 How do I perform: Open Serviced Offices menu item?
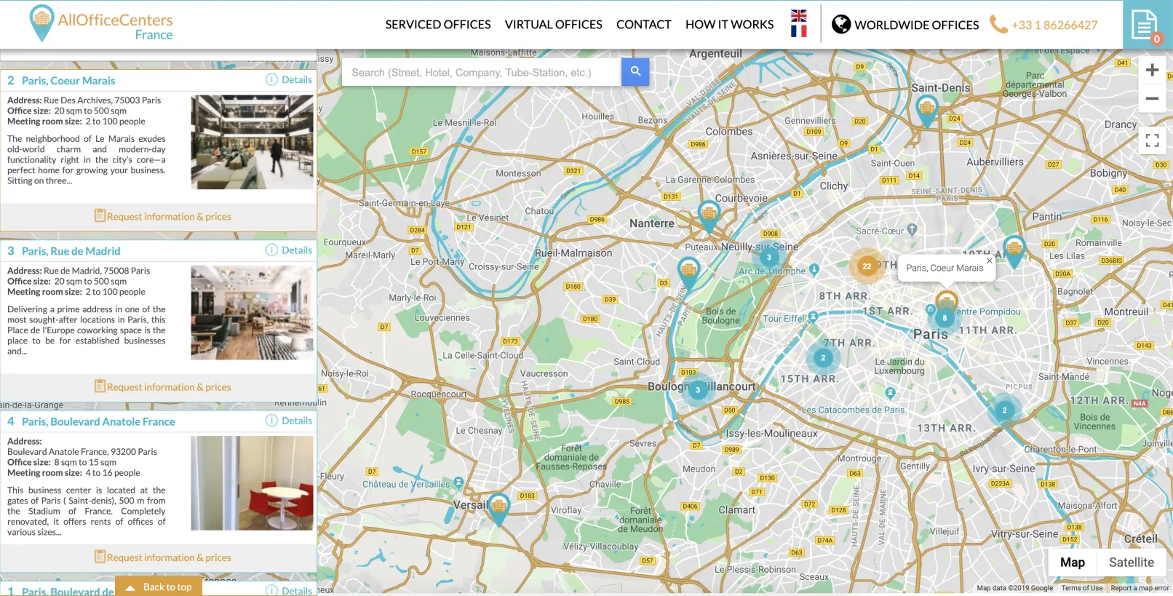pyautogui.click(x=438, y=25)
